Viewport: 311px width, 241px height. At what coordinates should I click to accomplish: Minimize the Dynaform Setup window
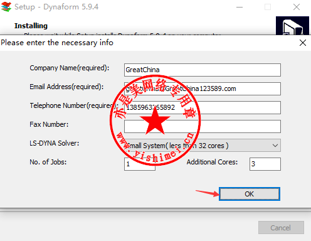click(240, 7)
